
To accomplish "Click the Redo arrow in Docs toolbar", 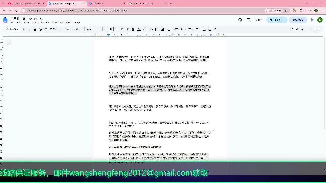I will [x=30, y=29].
